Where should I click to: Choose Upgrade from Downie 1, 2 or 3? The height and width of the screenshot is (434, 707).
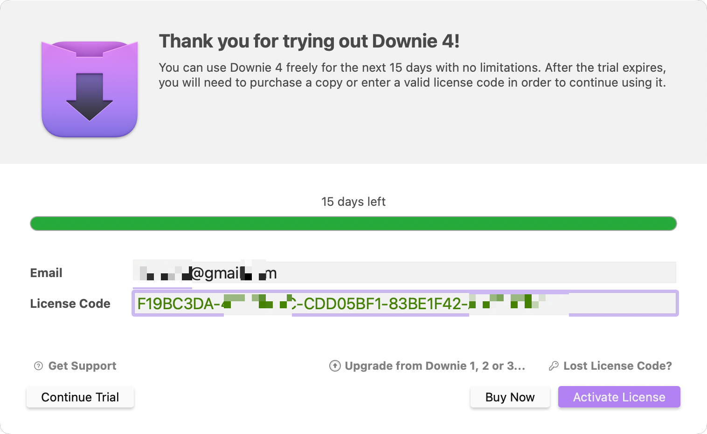coord(435,366)
